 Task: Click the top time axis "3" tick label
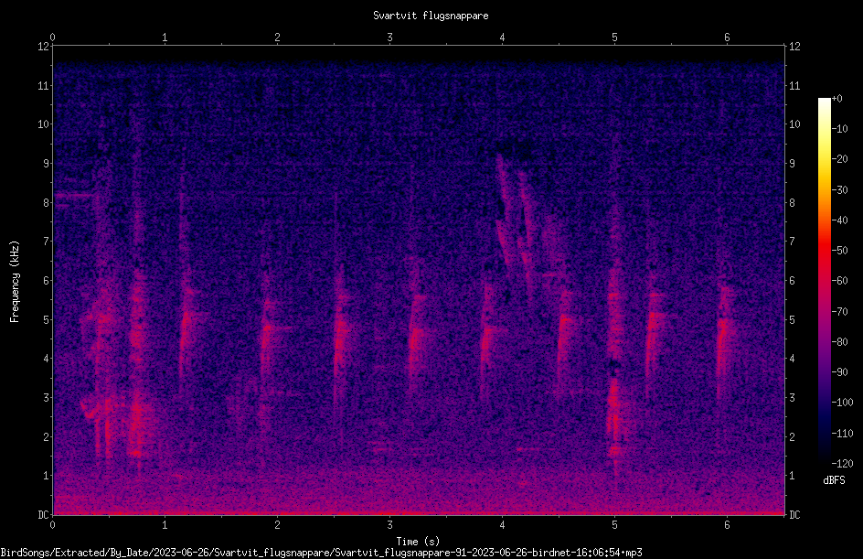(x=389, y=38)
